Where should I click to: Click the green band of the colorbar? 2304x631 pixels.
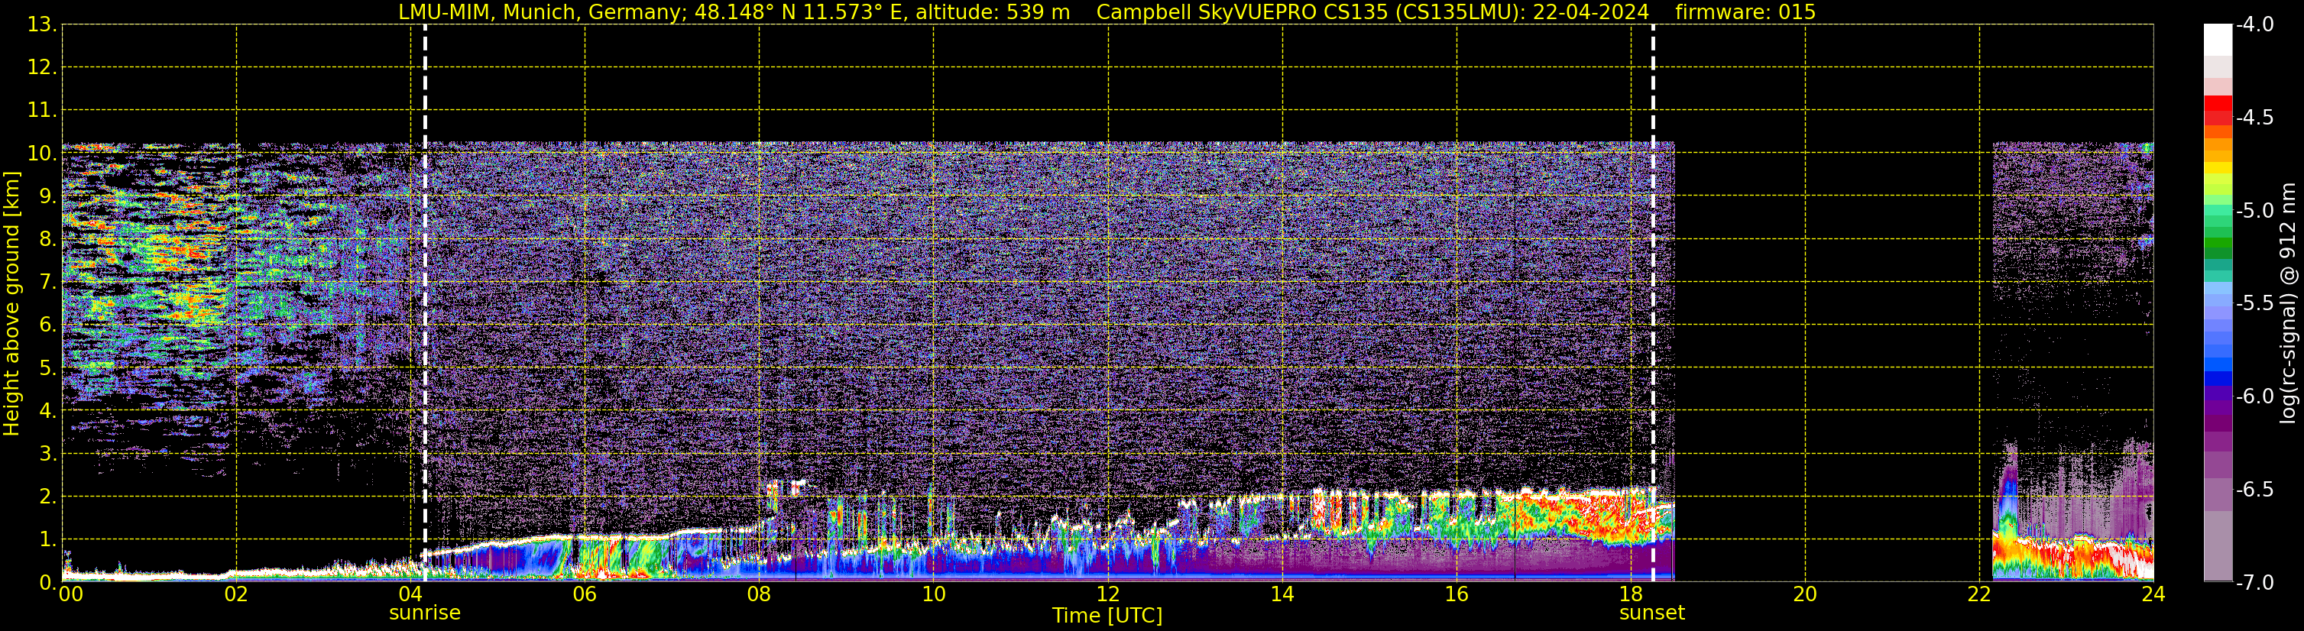click(x=2217, y=243)
